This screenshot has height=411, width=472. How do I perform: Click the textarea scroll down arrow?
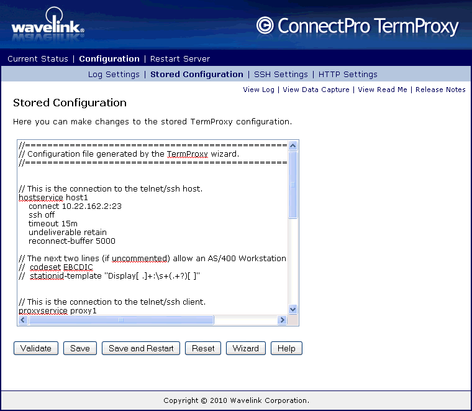pyautogui.click(x=293, y=309)
